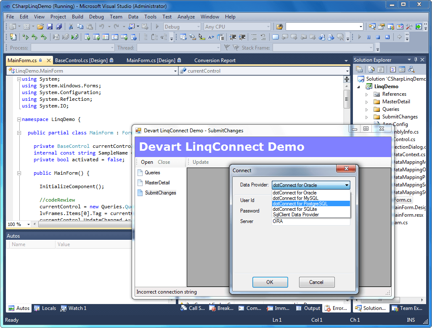Click View Code icon in Solution Explorer

click(393, 69)
